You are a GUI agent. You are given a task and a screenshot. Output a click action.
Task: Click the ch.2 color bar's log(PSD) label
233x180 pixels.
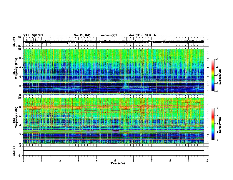pyautogui.click(x=220, y=125)
